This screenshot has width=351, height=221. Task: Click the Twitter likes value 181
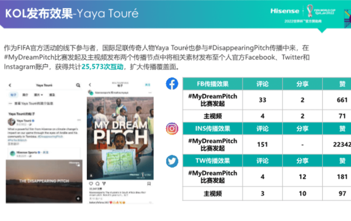[342, 177]
